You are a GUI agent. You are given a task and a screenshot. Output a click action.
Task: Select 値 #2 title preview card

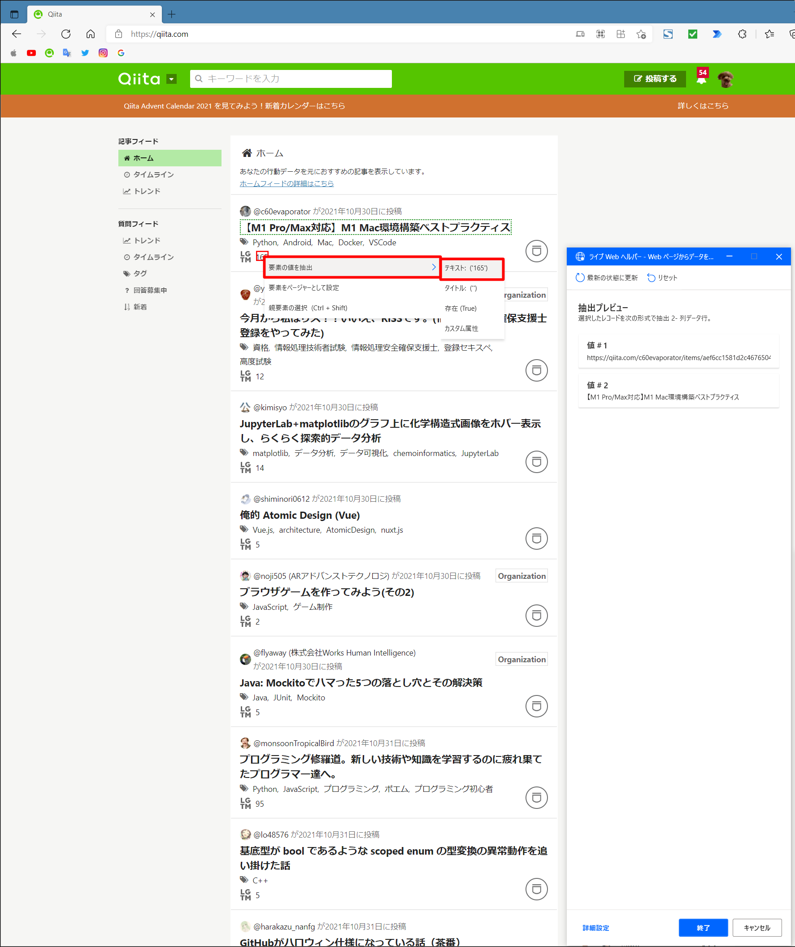coord(678,391)
